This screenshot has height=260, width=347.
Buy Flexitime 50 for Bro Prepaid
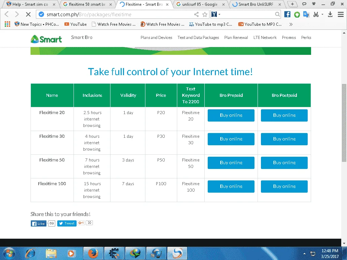click(x=231, y=162)
